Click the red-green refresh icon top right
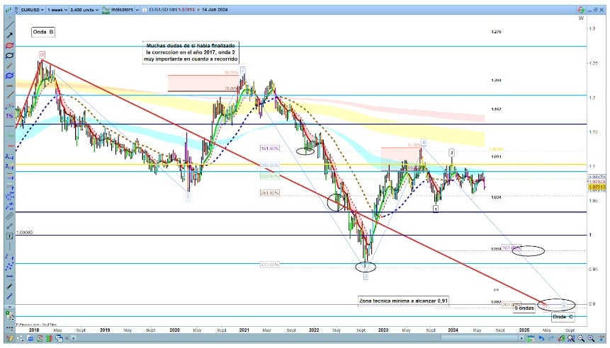This screenshot has height=348, width=610. point(581,11)
